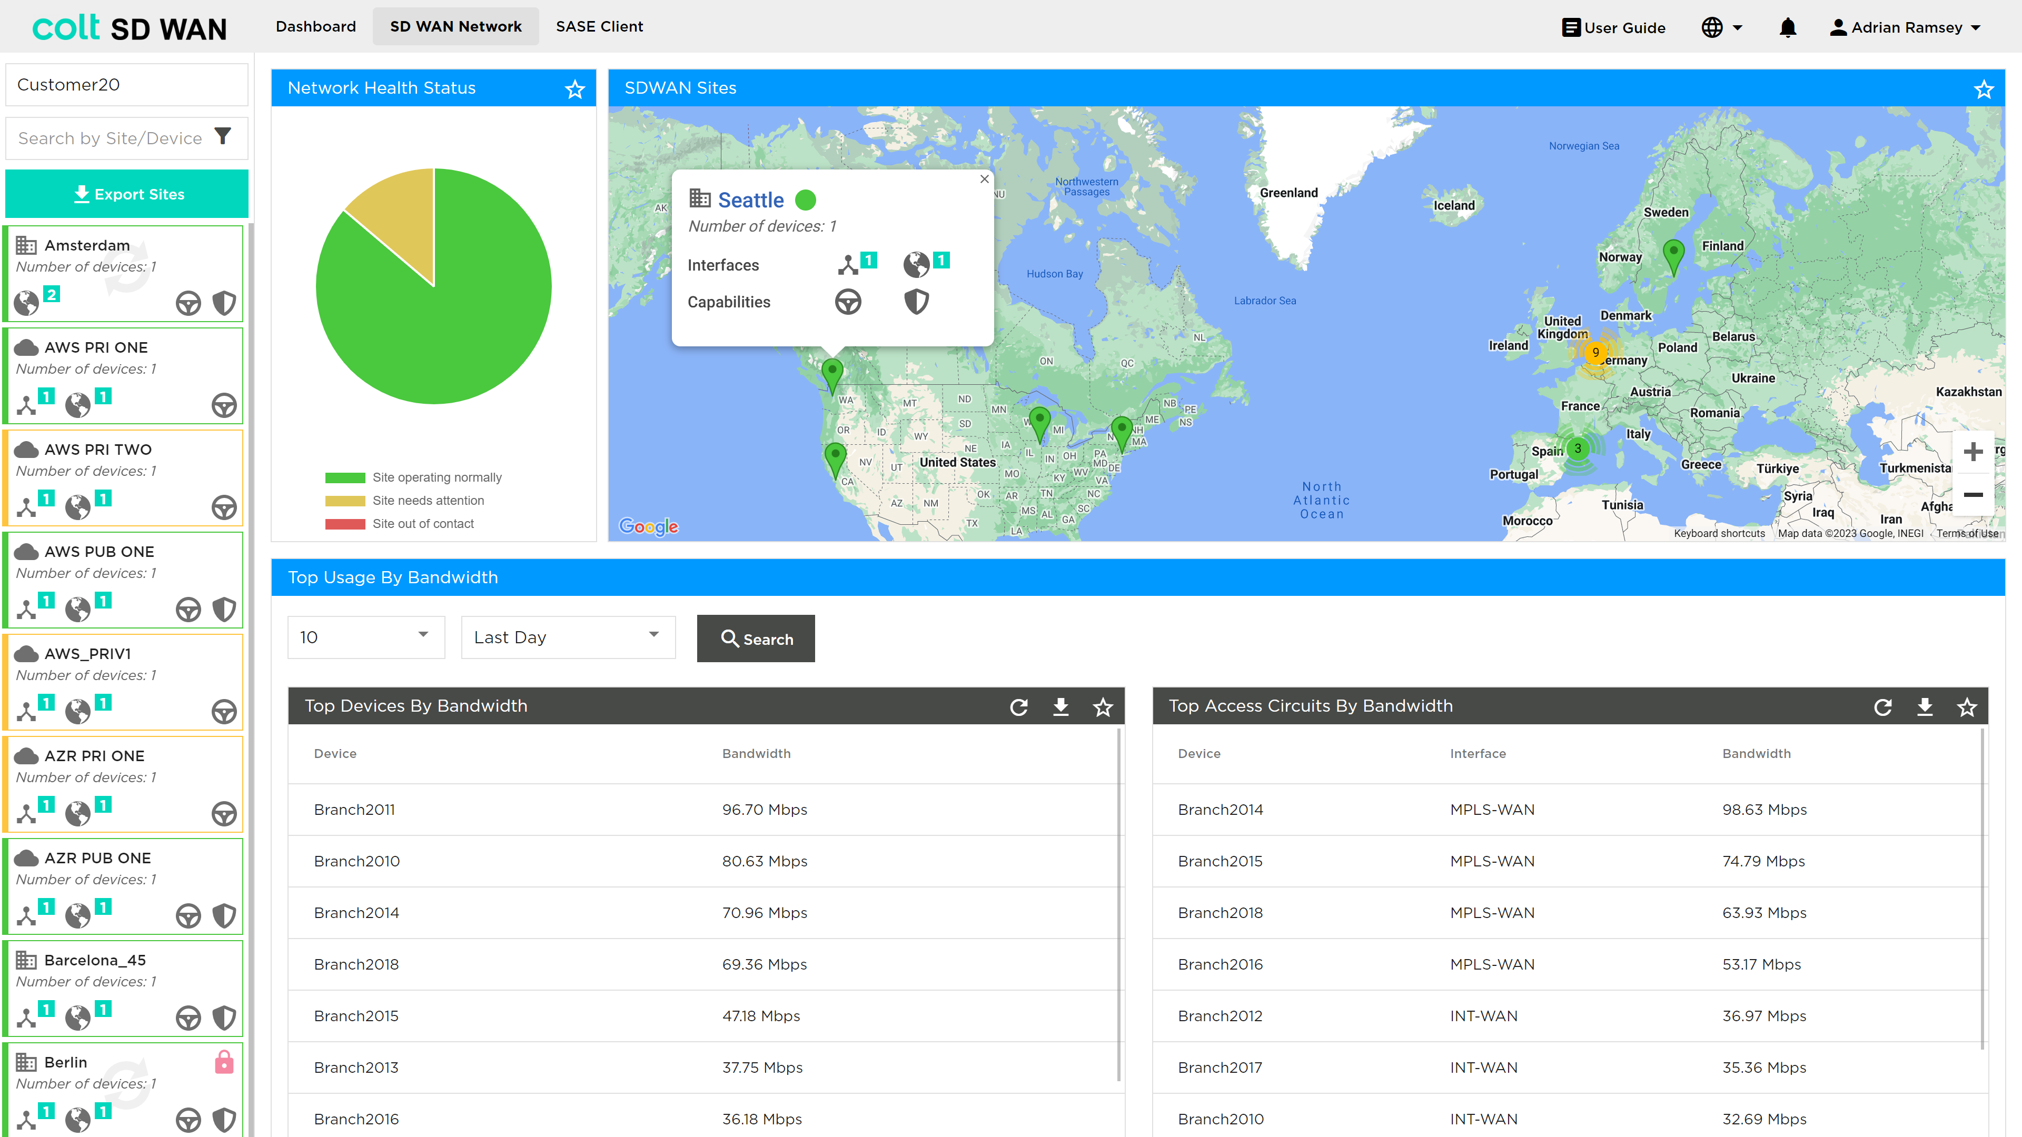Click the filter funnel icon in search
This screenshot has width=2022, height=1137.
[223, 136]
